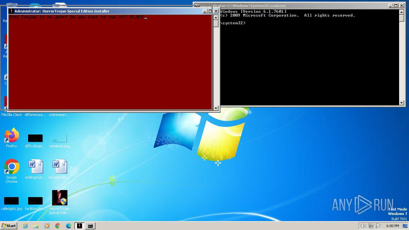Maximize the cmd.exe window

point(396,6)
